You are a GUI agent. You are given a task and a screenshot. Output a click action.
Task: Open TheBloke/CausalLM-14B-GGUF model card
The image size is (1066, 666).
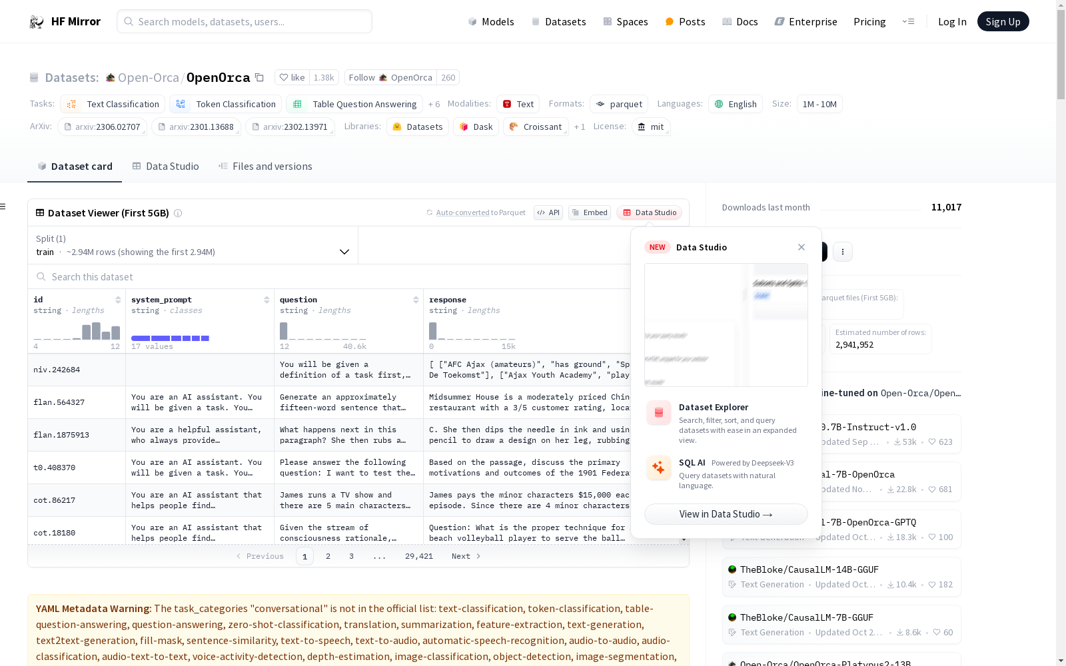point(841,577)
